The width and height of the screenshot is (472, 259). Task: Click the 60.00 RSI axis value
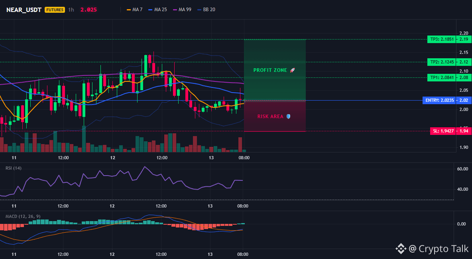pyautogui.click(x=462, y=169)
